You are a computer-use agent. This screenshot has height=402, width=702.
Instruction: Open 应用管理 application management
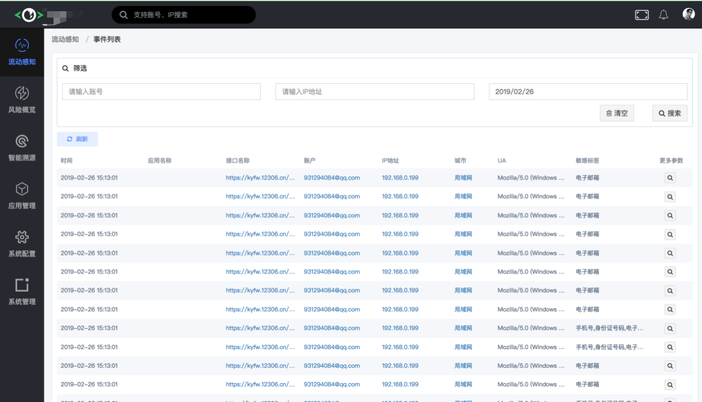point(22,196)
